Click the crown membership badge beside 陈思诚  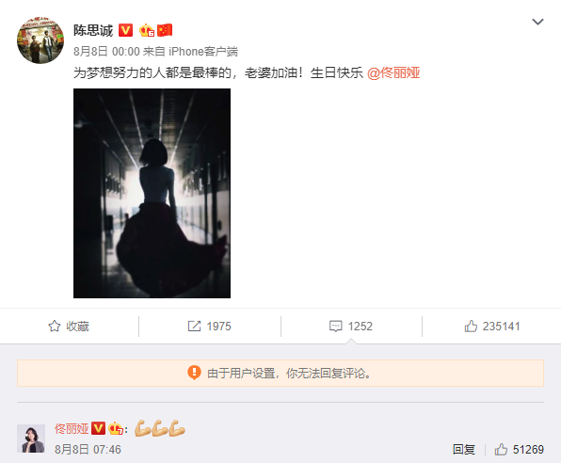click(147, 30)
